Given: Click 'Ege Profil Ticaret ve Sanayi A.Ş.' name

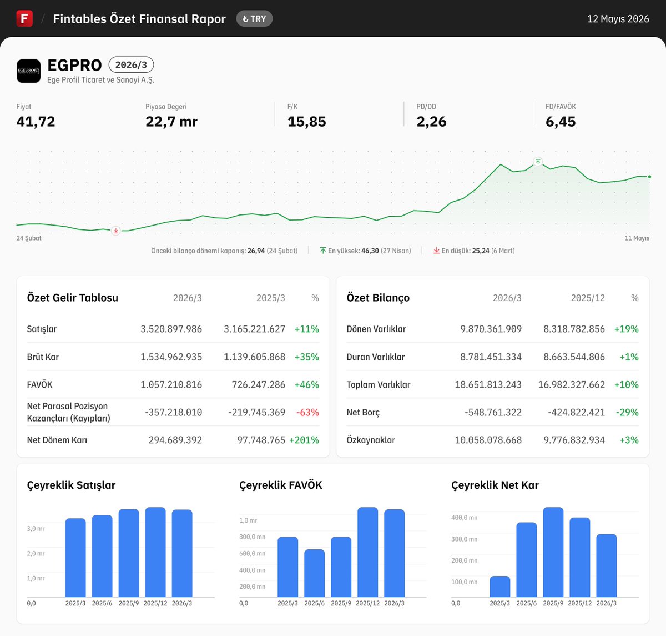Looking at the screenshot, I should 101,80.
